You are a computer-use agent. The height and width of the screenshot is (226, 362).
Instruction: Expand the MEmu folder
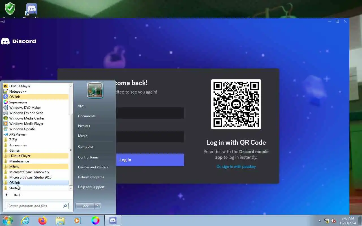tap(36, 166)
